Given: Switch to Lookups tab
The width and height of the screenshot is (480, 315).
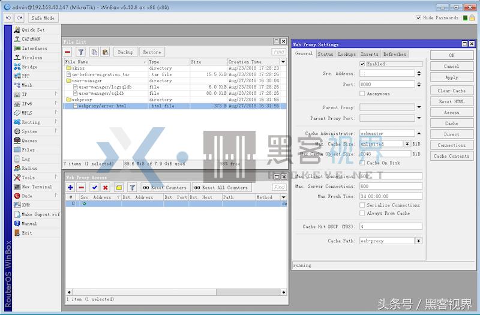Looking at the screenshot, I should pos(347,54).
